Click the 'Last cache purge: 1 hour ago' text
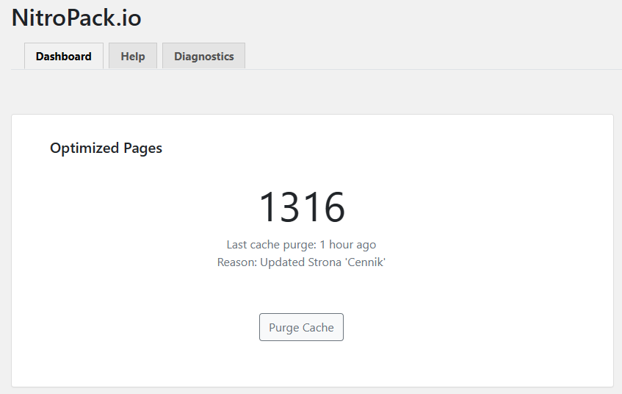The image size is (622, 394). point(302,245)
